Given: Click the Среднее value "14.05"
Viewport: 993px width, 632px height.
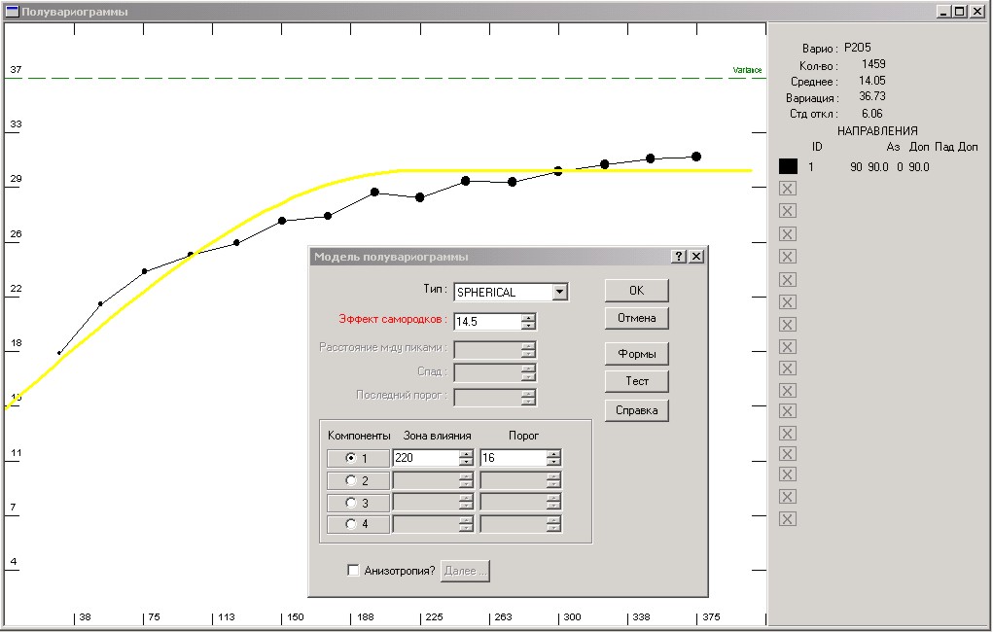Looking at the screenshot, I should [872, 81].
